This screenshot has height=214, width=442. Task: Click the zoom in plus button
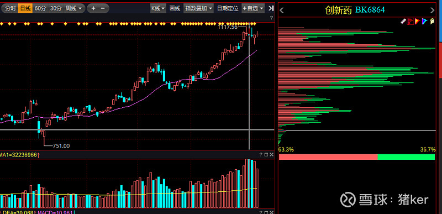(x=93, y=8)
